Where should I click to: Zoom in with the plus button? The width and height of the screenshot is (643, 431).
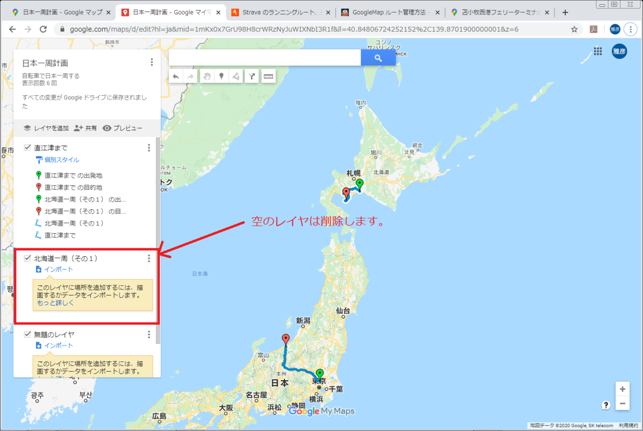point(622,389)
